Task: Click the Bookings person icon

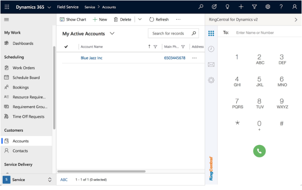Action: (7, 87)
